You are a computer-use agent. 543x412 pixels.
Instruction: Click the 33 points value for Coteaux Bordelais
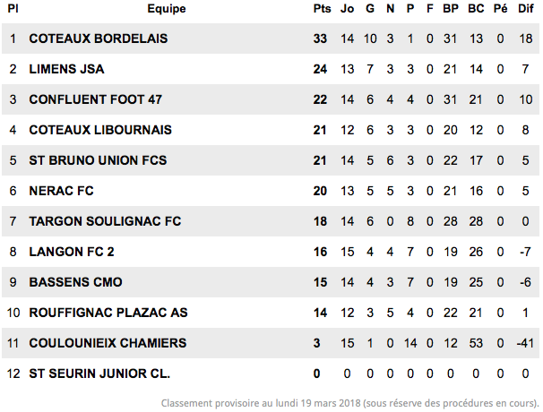(320, 39)
